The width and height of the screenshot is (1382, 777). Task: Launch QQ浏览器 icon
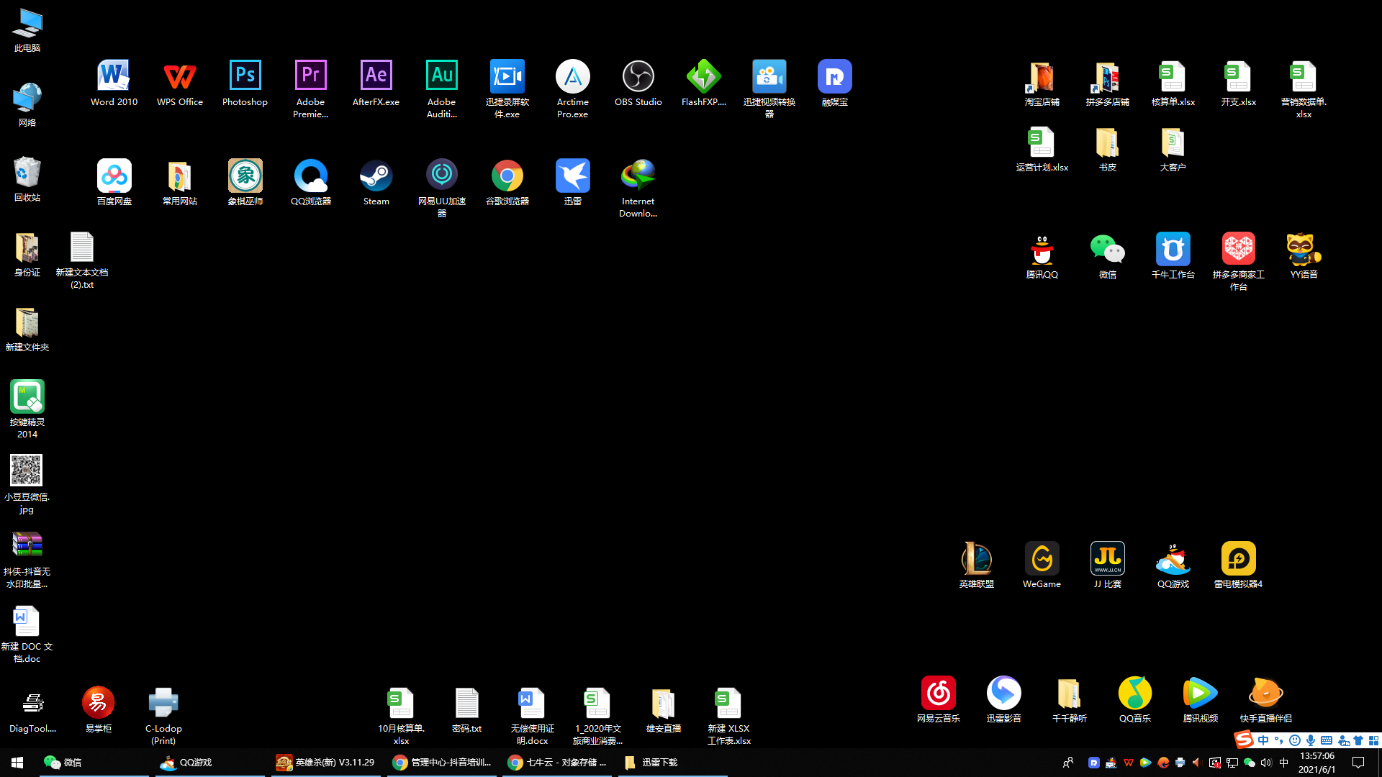click(x=310, y=182)
